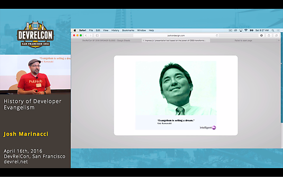Screen dimensions: 283x177
Task: Click the "Evangelism is selling a dream." quote
Action: point(176,120)
